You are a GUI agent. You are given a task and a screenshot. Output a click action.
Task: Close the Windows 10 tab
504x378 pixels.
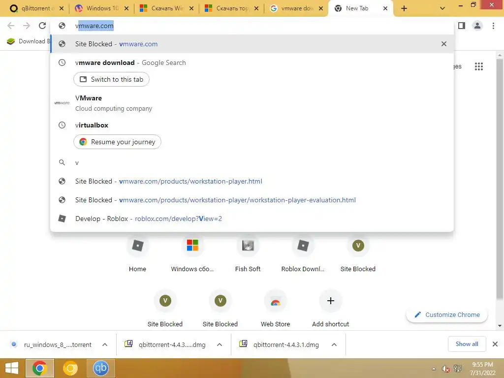pyautogui.click(x=126, y=8)
